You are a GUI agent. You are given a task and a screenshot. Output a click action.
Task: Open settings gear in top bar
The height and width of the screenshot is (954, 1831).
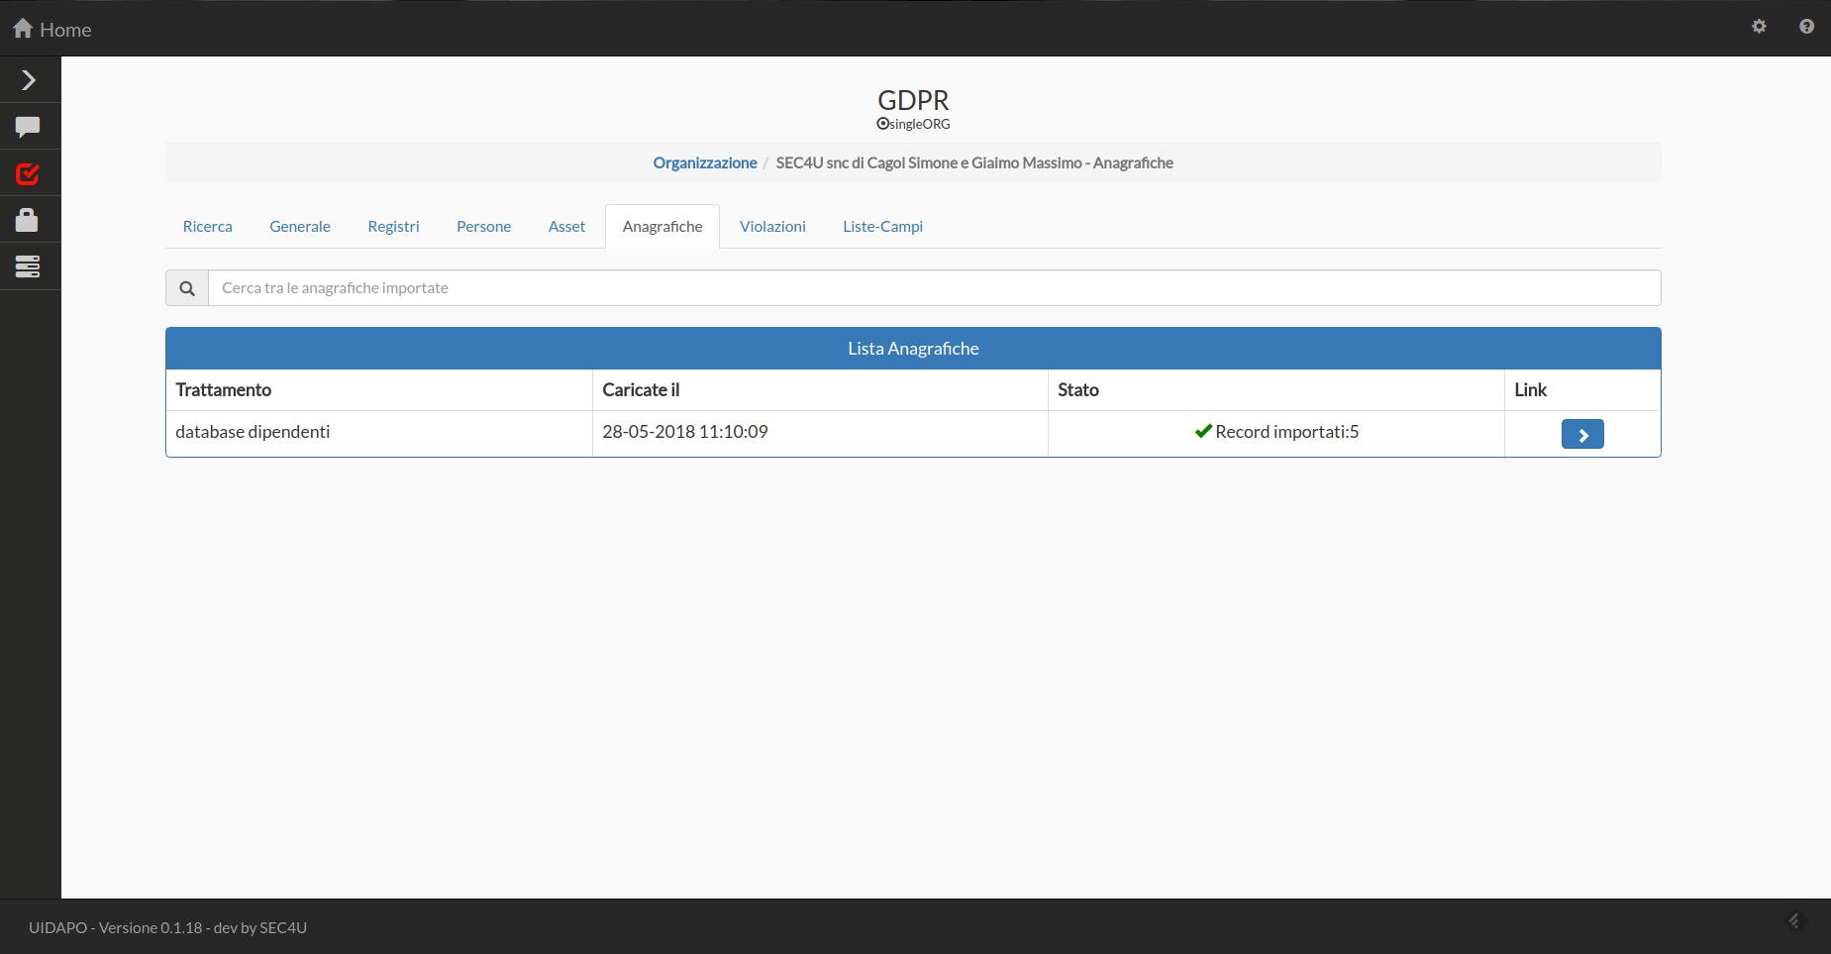click(1759, 27)
